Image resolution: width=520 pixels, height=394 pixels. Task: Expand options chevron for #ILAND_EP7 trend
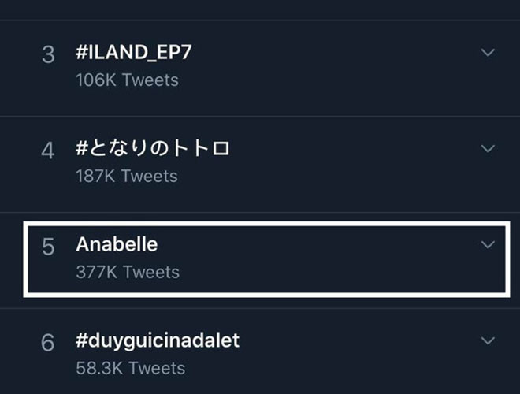tap(488, 53)
